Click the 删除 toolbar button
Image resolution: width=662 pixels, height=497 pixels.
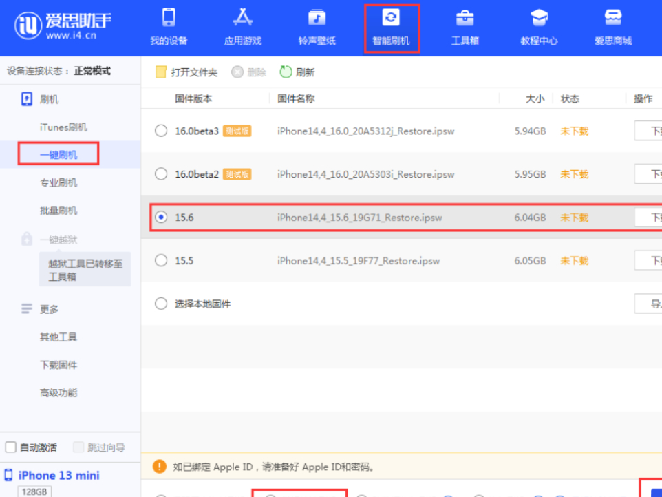click(248, 72)
